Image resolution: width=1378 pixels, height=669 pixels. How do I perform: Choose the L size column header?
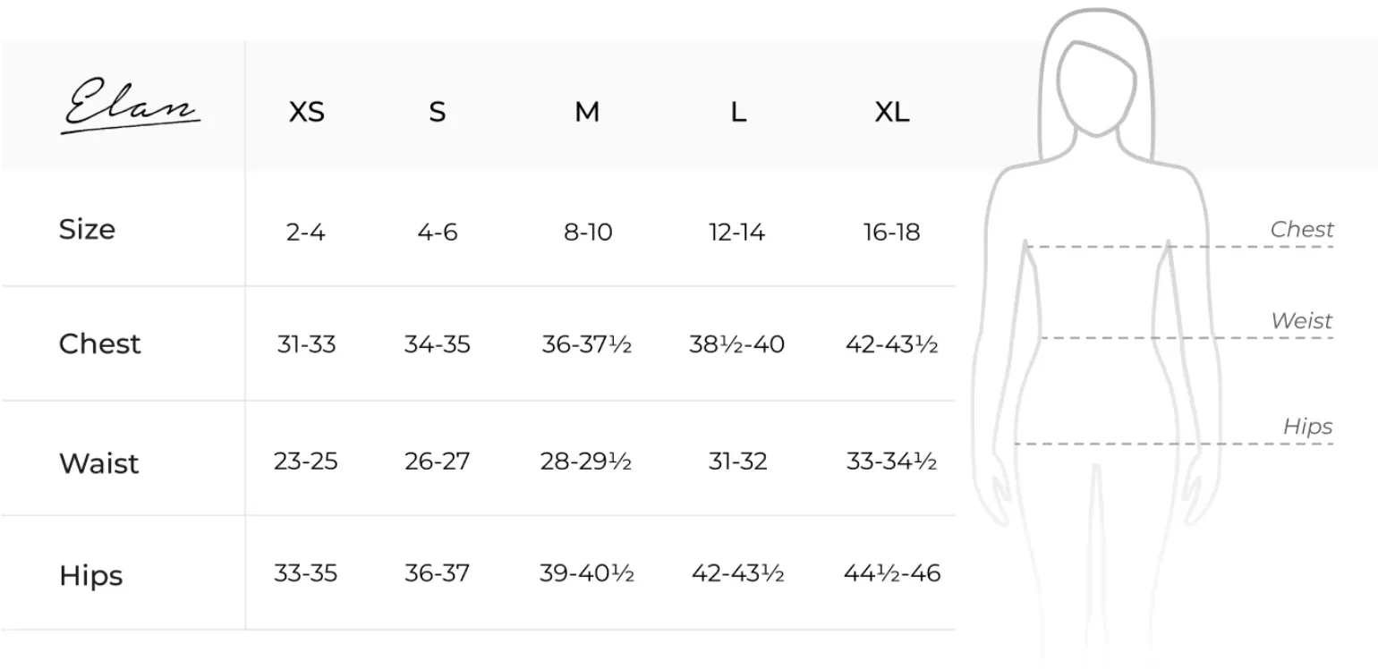(x=738, y=113)
